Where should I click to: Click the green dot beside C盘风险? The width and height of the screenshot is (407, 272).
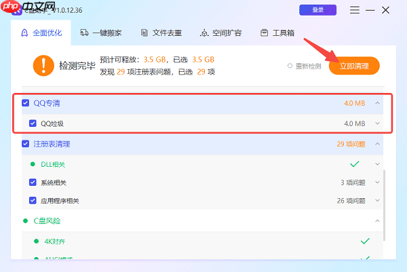(26, 221)
